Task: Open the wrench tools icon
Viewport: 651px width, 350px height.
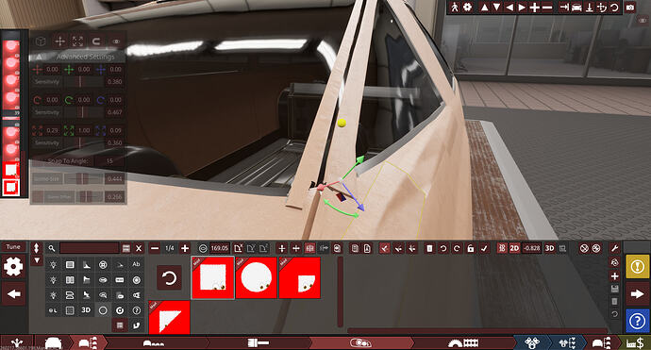Action: coord(615,248)
